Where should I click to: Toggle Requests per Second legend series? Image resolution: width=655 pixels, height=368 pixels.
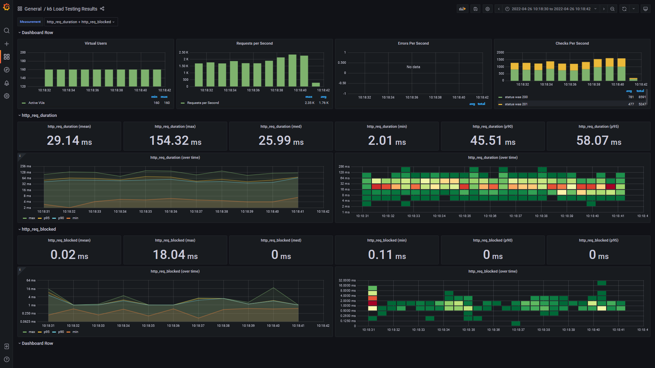203,103
